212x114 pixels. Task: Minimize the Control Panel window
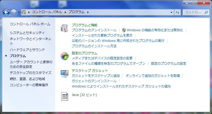click(x=187, y=3)
